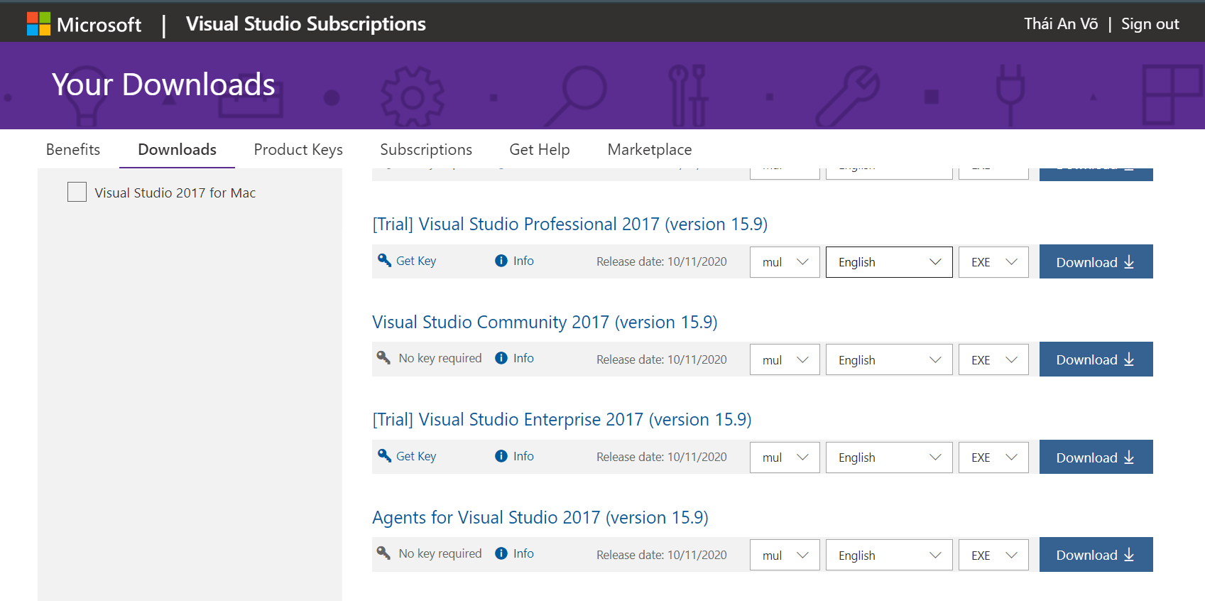Viewport: 1205px width, 601px height.
Task: Click Sign out link
Action: [x=1150, y=23]
